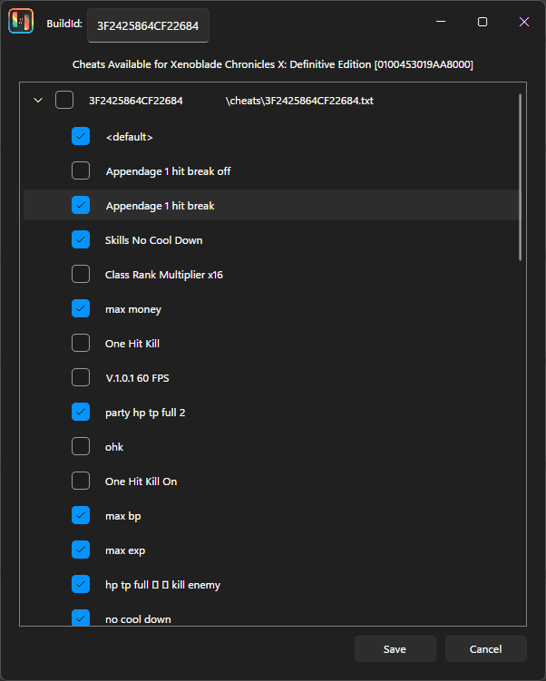The height and width of the screenshot is (681, 546).
Task: Tick the 3F2425864CF22684 parent checkbox
Action: 64,101
